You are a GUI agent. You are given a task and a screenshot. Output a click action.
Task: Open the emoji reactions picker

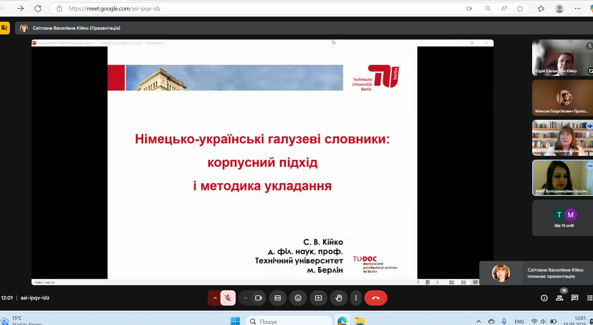298,298
